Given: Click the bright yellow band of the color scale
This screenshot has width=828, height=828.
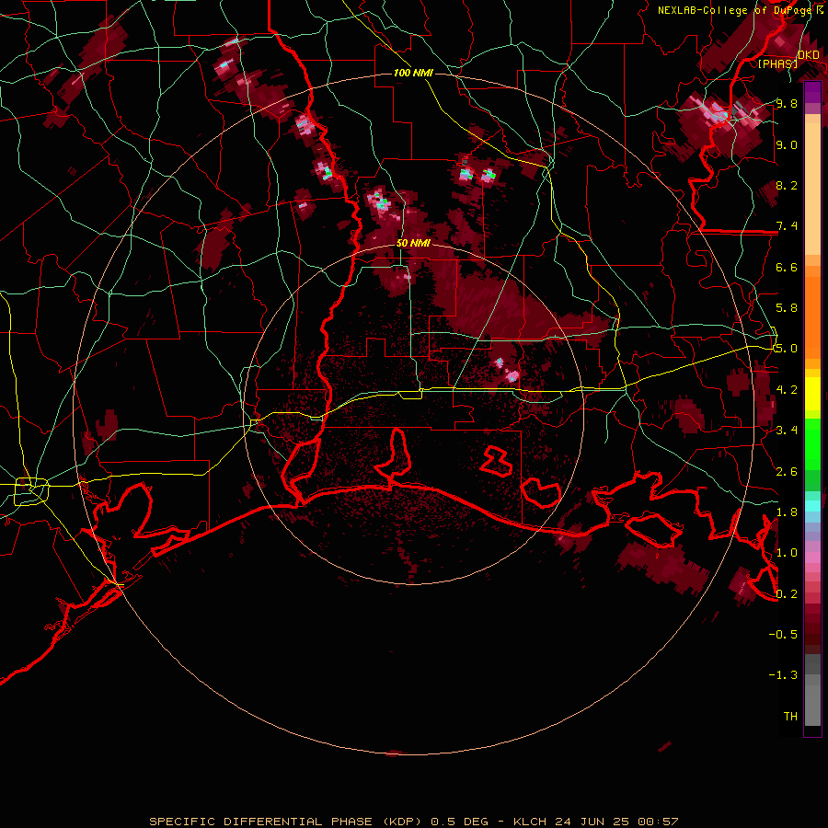Looking at the screenshot, I should coord(812,394).
